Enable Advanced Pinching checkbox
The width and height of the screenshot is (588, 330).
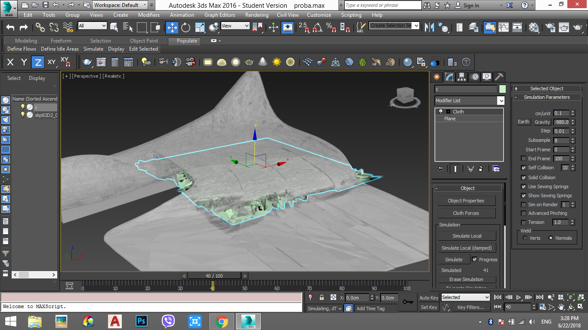click(523, 213)
